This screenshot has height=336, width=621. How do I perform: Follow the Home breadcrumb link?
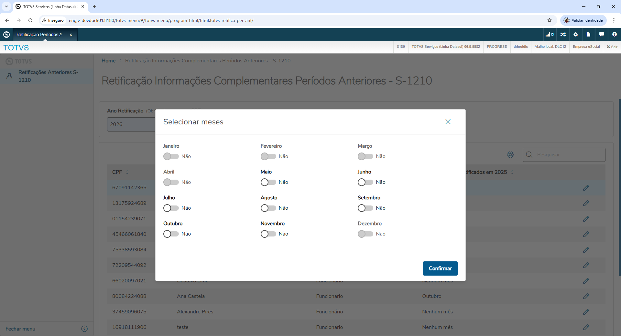108,61
